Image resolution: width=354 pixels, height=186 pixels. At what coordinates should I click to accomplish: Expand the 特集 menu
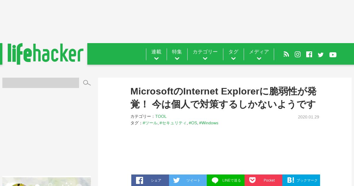[x=177, y=54]
